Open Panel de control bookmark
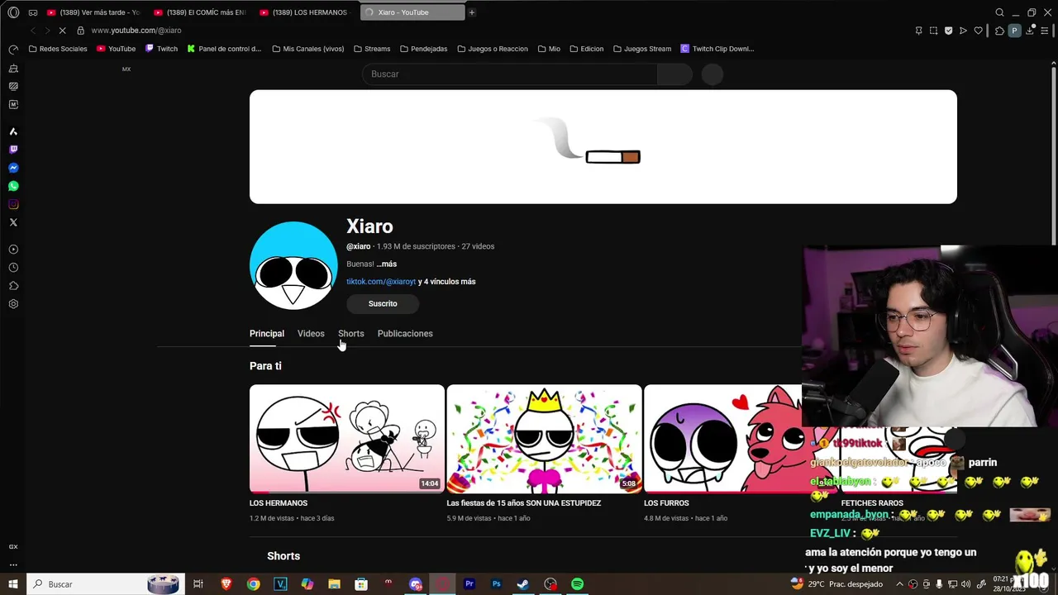The height and width of the screenshot is (595, 1058). (x=224, y=49)
